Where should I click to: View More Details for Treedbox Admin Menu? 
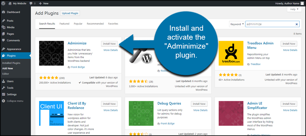coord(290,50)
